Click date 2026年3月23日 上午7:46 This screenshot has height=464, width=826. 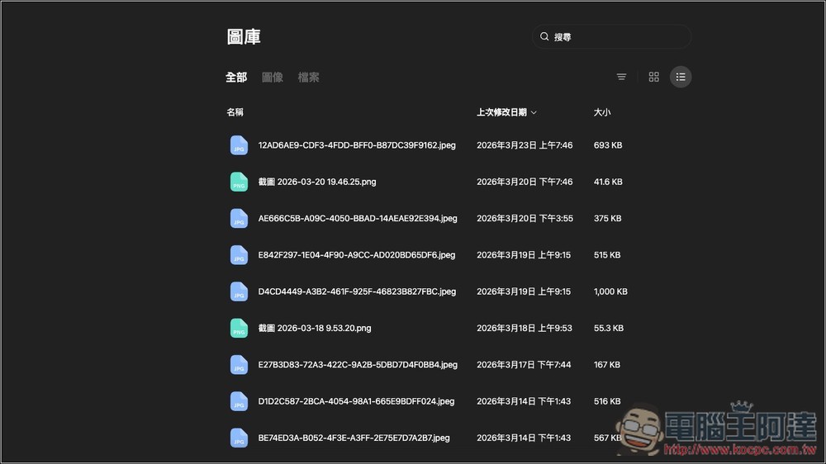pyautogui.click(x=525, y=145)
